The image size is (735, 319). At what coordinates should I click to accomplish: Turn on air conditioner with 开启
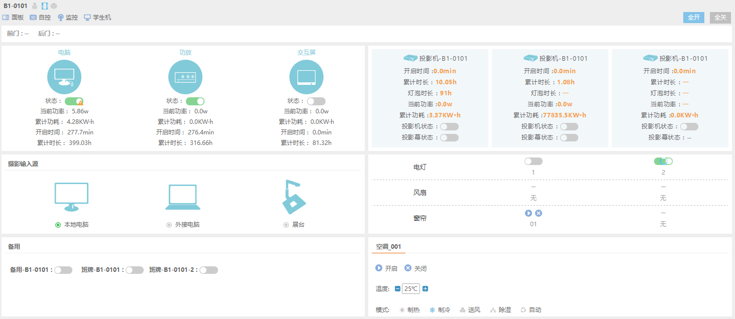click(386, 268)
